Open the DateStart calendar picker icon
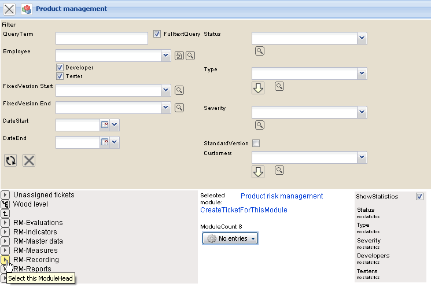The width and height of the screenshot is (431, 287). (105, 125)
